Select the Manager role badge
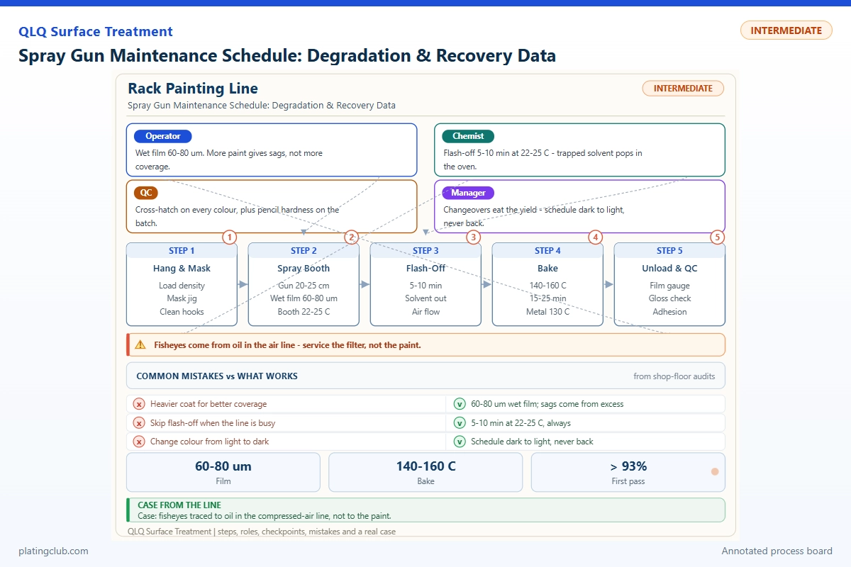This screenshot has height=567, width=851. tap(468, 193)
